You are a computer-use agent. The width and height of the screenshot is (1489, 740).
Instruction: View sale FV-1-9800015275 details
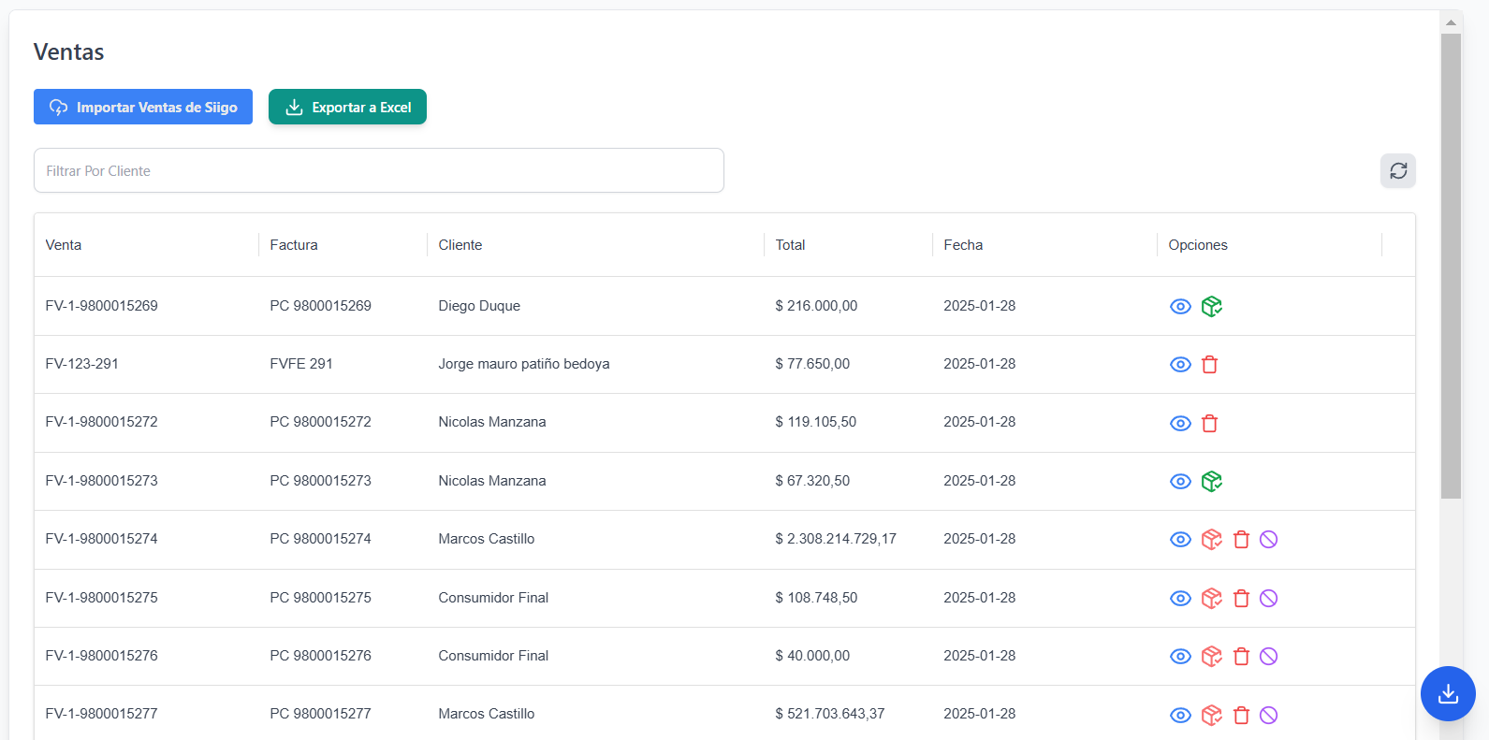click(1180, 599)
